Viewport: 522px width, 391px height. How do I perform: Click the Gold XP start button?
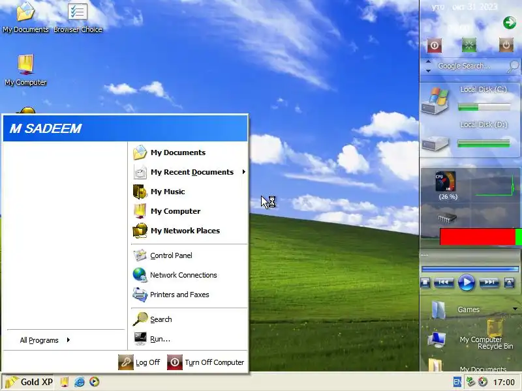click(28, 382)
